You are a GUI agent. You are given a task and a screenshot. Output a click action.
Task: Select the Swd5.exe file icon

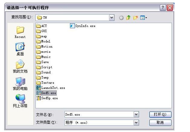(x=38, y=93)
